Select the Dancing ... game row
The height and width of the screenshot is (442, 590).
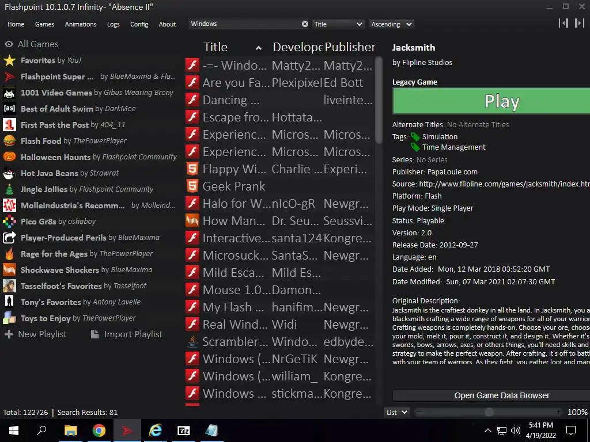click(279, 100)
